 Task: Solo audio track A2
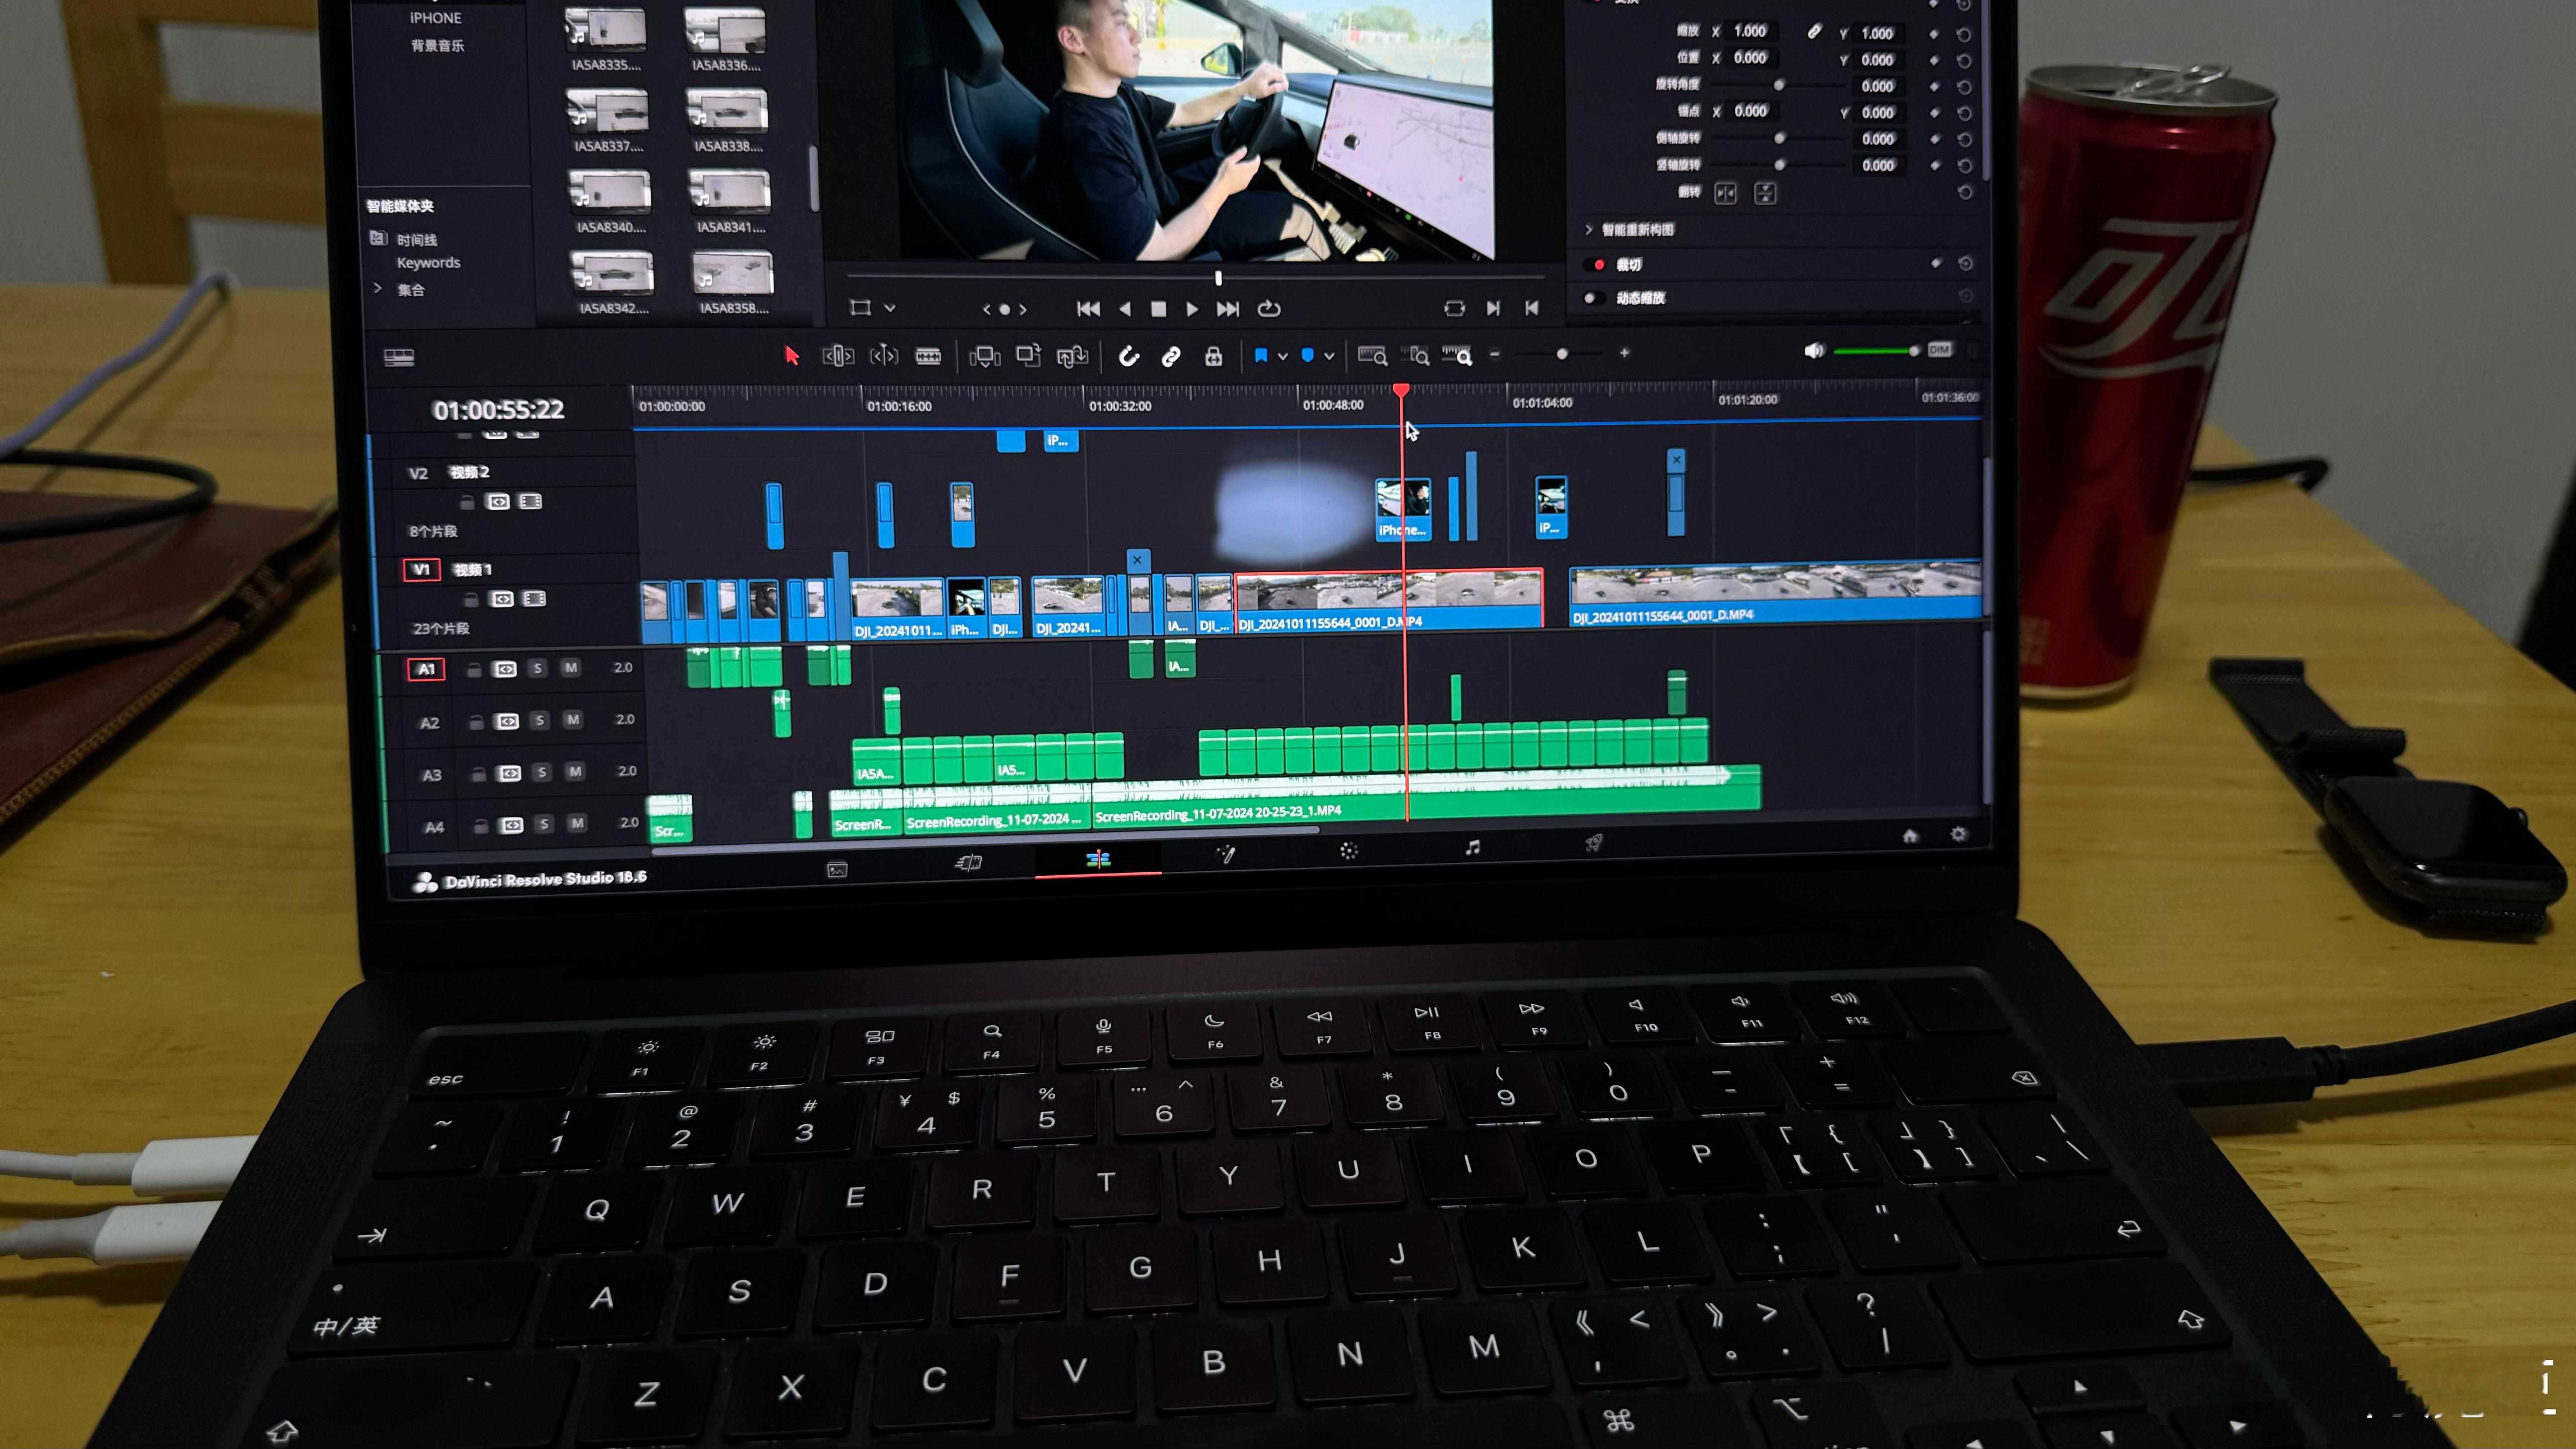pos(540,720)
